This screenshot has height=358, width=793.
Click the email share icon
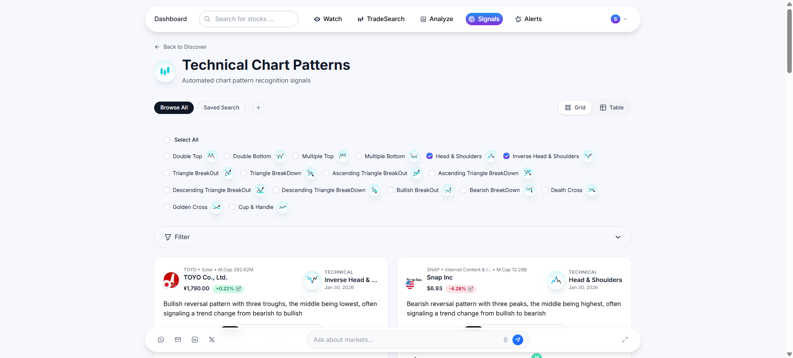(178, 339)
